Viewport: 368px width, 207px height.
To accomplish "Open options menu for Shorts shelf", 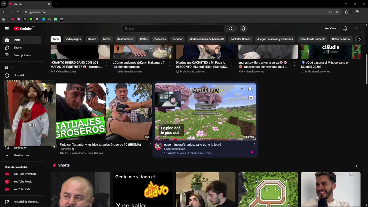I will (356, 165).
